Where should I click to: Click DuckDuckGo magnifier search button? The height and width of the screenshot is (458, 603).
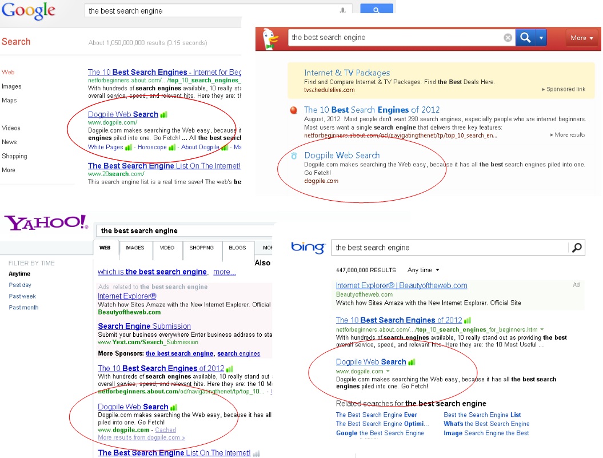tap(525, 38)
